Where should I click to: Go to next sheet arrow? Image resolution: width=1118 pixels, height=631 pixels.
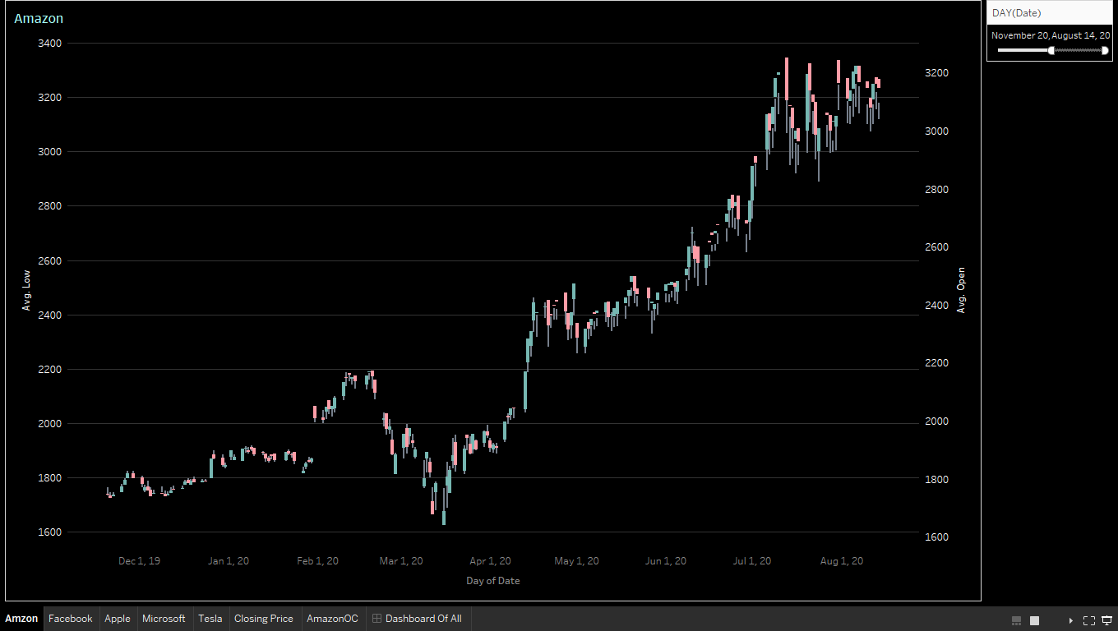pyautogui.click(x=1071, y=619)
